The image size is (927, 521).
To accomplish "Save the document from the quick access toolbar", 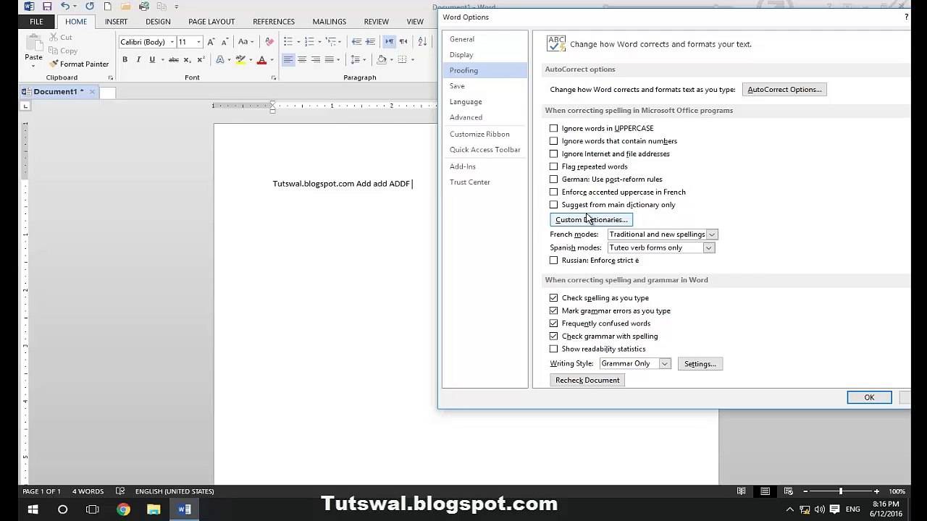I will (x=47, y=7).
